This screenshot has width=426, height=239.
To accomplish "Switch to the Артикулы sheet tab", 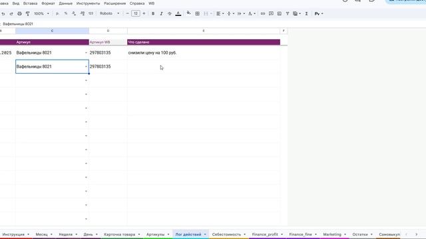I will coord(155,234).
